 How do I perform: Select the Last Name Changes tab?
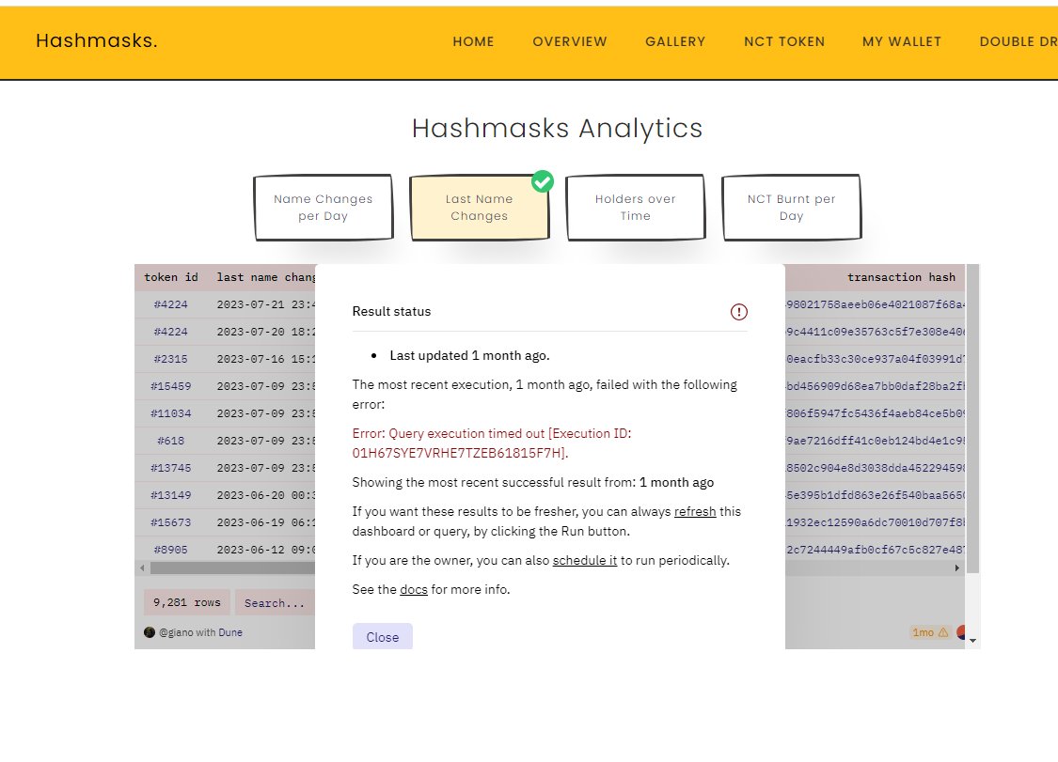479,207
